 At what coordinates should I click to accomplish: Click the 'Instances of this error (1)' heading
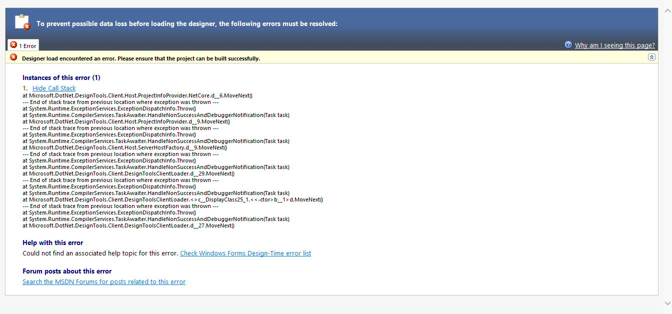coord(61,77)
